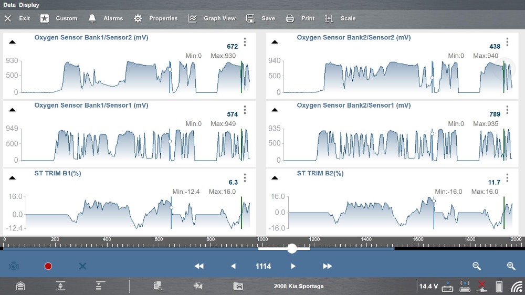
Task: Step forward one frame
Action: (293, 266)
